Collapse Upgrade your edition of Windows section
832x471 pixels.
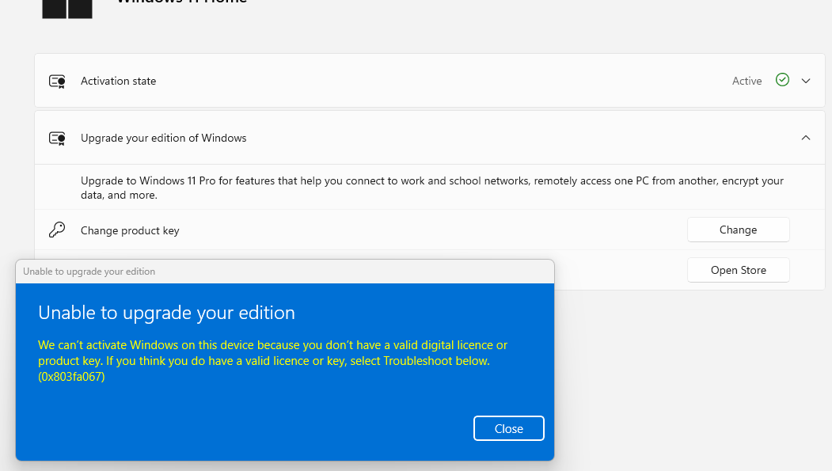click(805, 138)
